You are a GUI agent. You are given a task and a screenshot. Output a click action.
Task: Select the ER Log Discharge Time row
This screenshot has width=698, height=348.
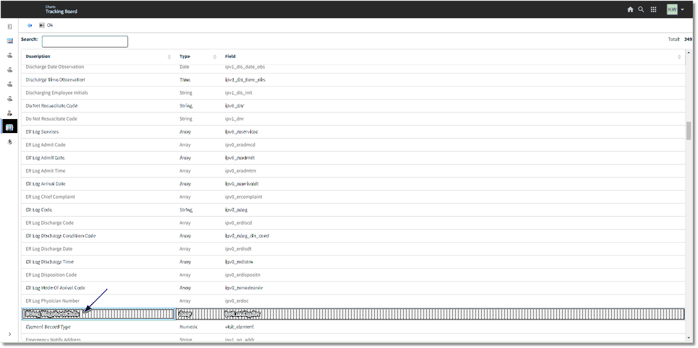(x=353, y=262)
